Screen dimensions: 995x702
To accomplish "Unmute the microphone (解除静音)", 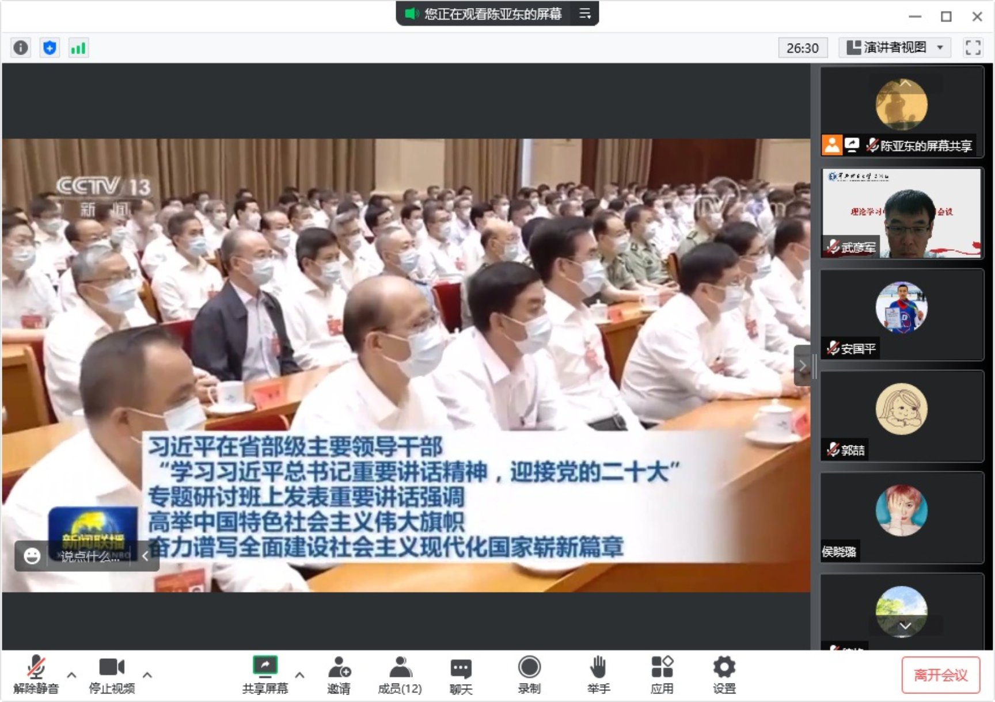I will pyautogui.click(x=36, y=675).
